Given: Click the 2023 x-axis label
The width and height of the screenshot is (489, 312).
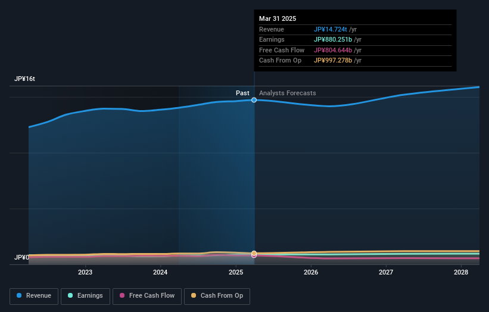Looking at the screenshot, I should 85,272.
